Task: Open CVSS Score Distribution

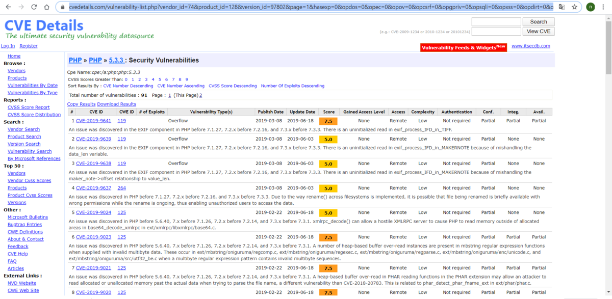Action: coord(34,115)
